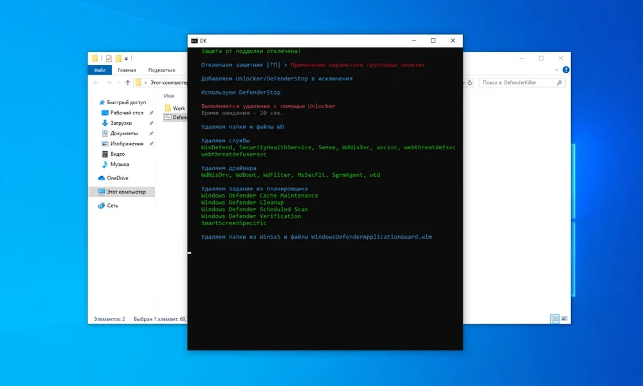Open the Quick Access Toolbar customize dropdown

[127, 59]
